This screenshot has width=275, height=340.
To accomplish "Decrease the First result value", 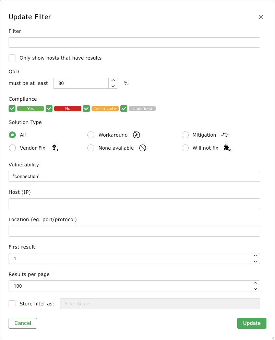I will pos(255,261).
